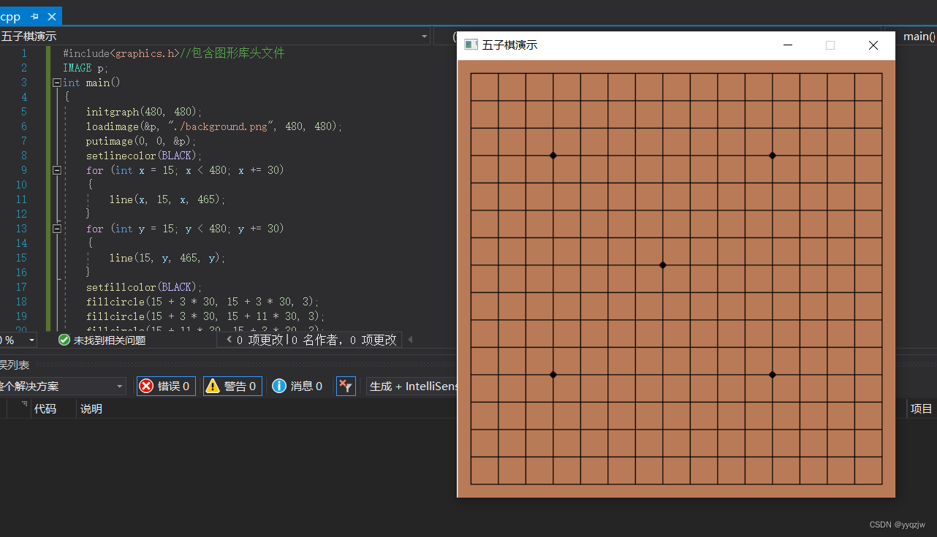Close the 五子棋演示 window
This screenshot has height=537, width=937.
point(873,45)
